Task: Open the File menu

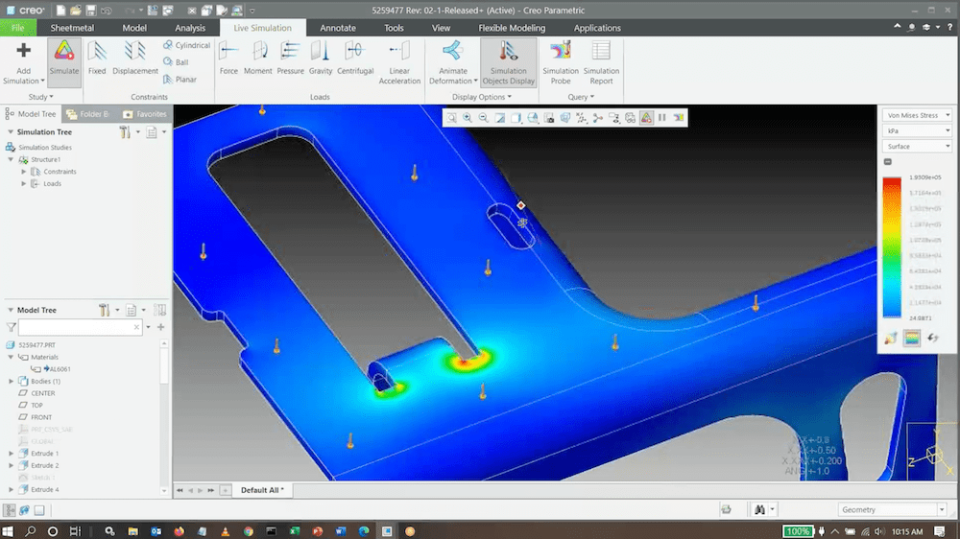Action: [x=17, y=28]
